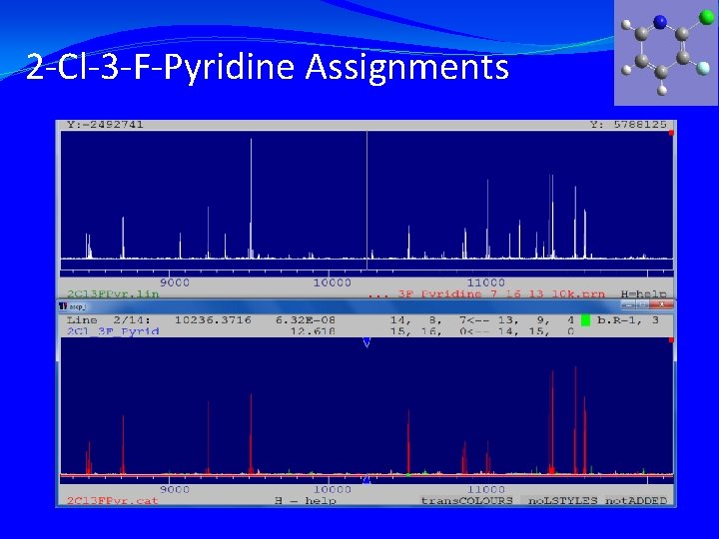Viewport: 719px width, 539px height.
Task: Click 'H - help' in the lower panel
Action: tap(306, 500)
